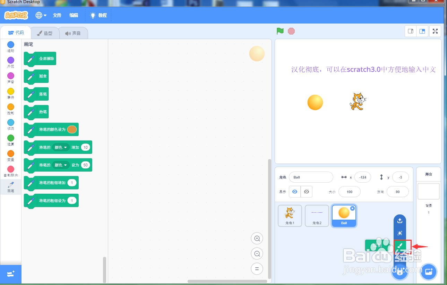447x285 pixels.
Task: Click the upload sprite icon
Action: [399, 220]
